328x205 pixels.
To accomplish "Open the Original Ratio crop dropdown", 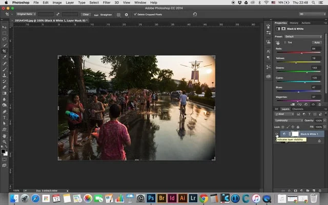I will point(26,14).
